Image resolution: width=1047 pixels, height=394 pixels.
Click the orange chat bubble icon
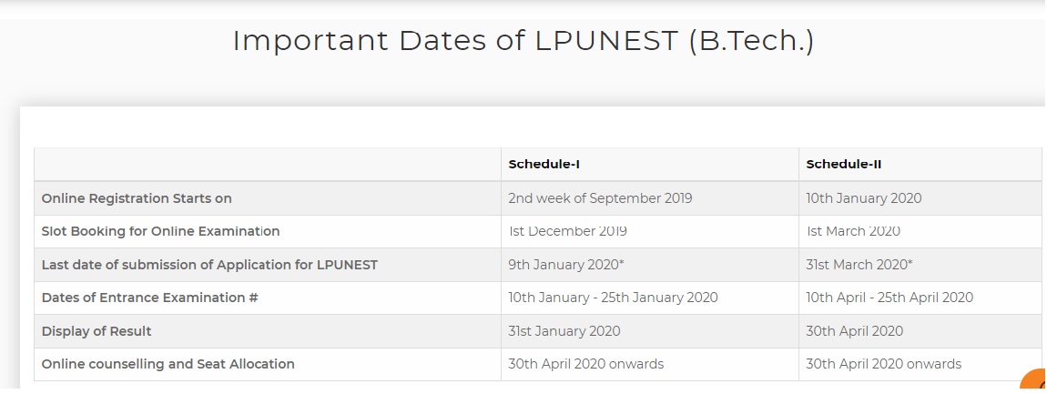(x=1036, y=382)
